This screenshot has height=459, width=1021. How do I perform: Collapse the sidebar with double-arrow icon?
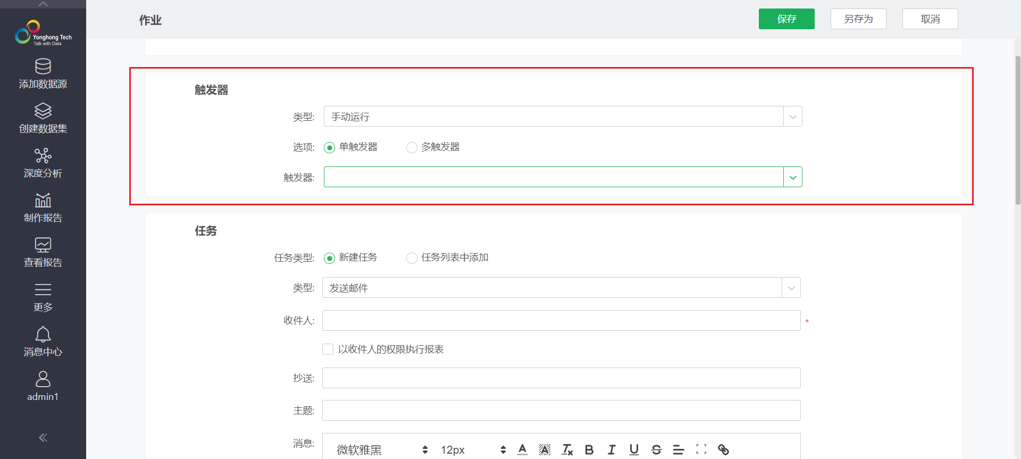[x=43, y=437]
